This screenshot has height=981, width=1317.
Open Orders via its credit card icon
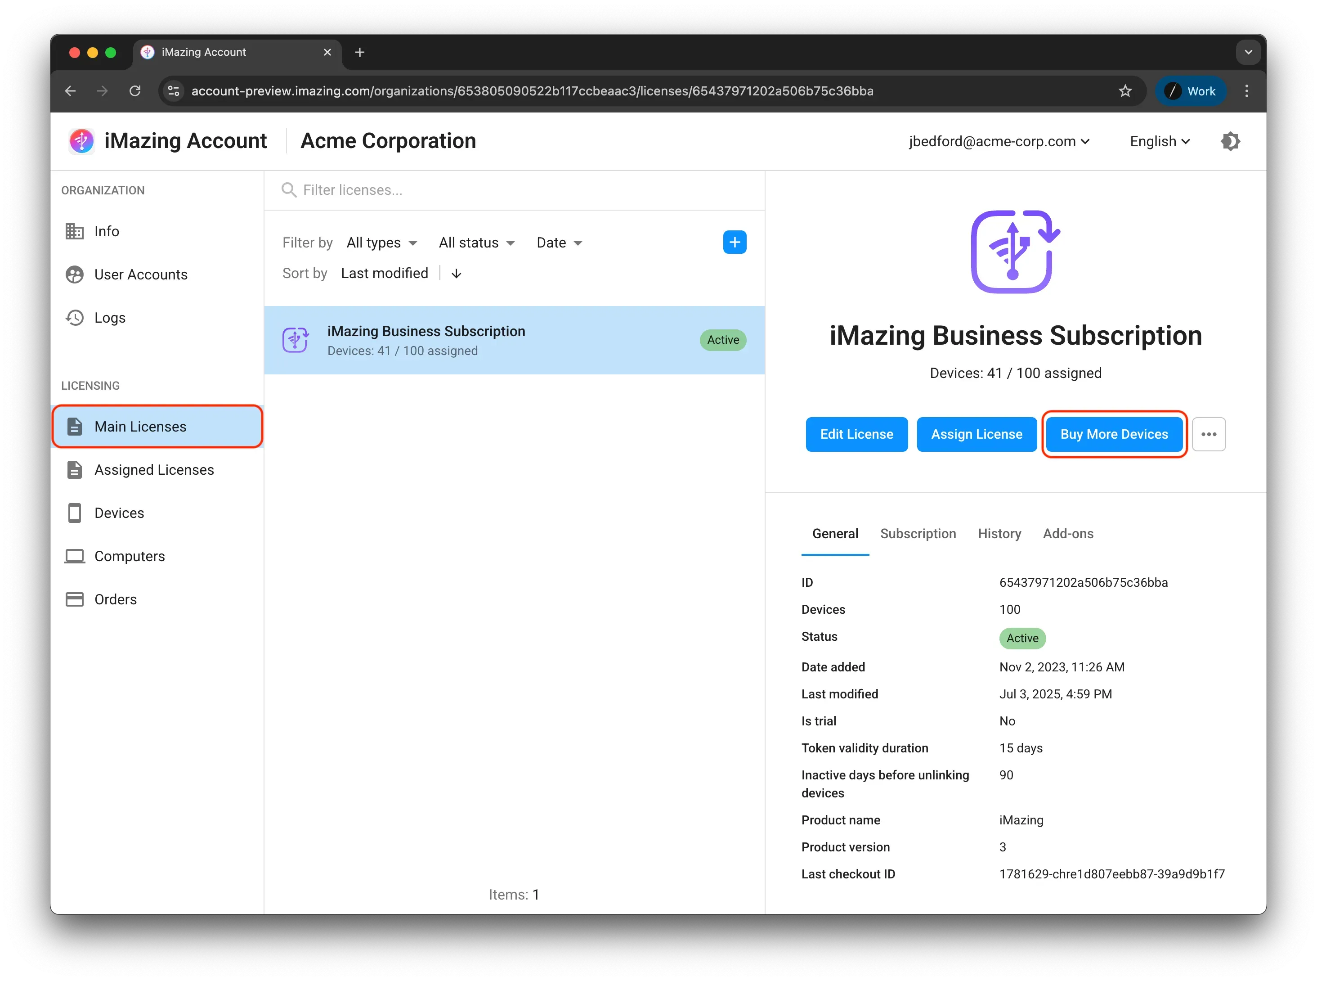[x=74, y=599]
